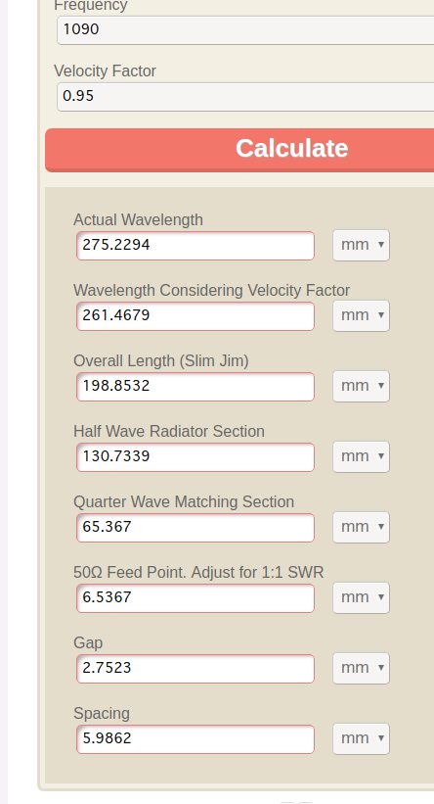The image size is (434, 804).
Task: Change units for Overall Length (Slim Jim)
Action: point(362,386)
